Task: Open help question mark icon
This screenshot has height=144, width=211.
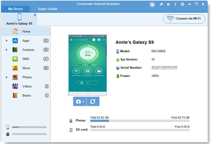Action: (175, 5)
